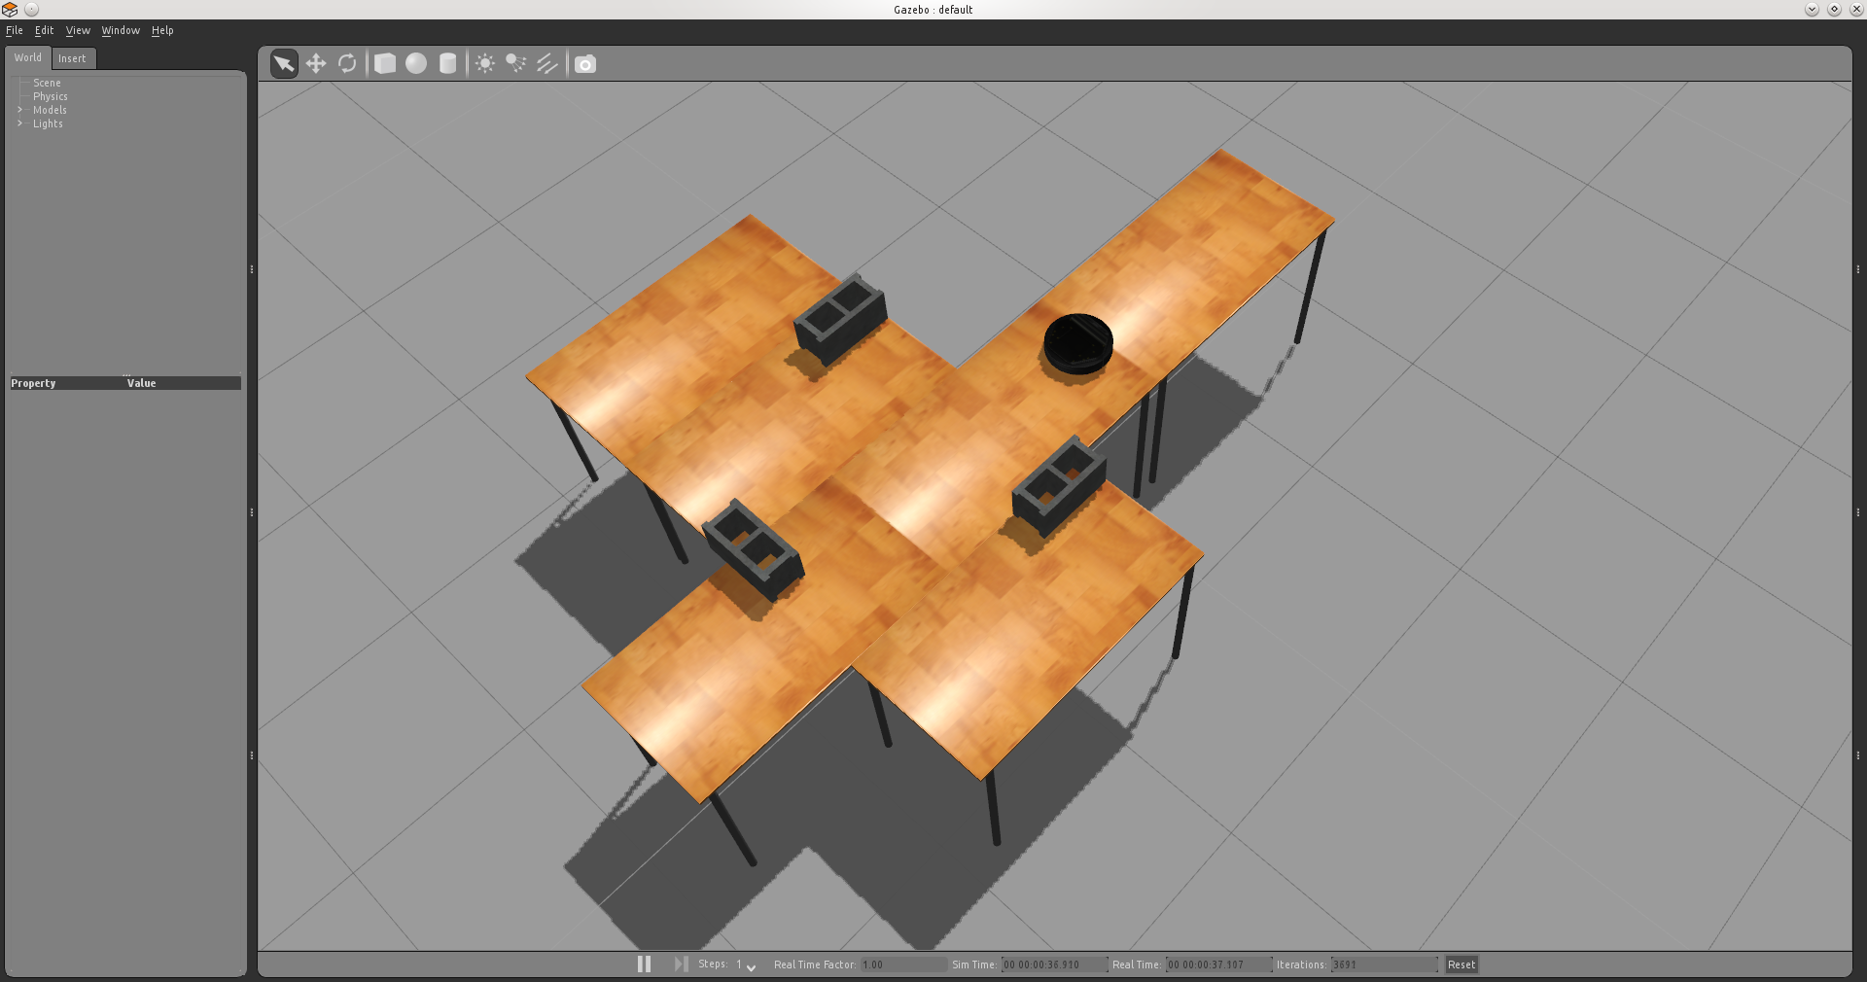Add a directional light

click(x=547, y=64)
